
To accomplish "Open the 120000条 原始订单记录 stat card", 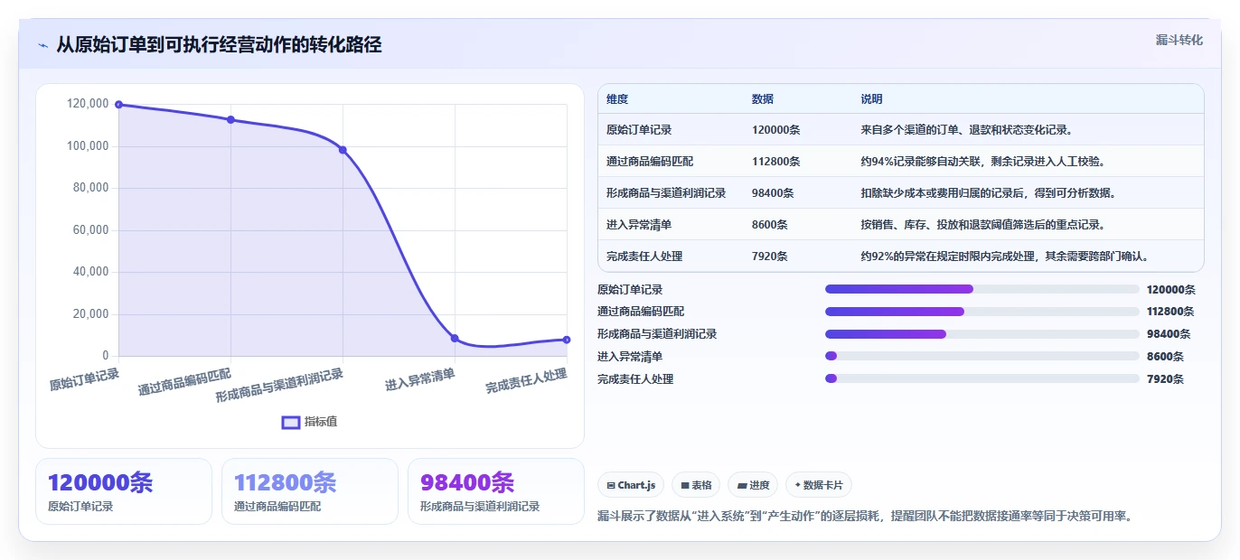I will (124, 491).
